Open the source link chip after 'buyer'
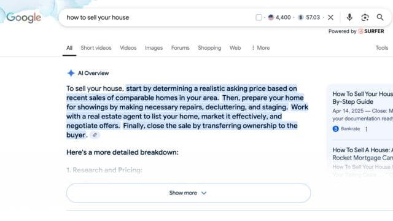 [x=95, y=135]
